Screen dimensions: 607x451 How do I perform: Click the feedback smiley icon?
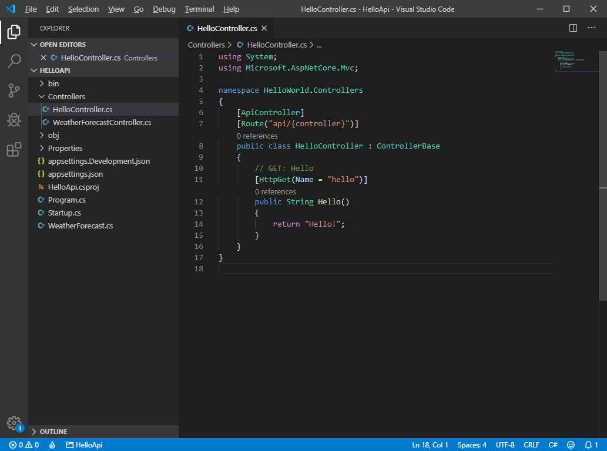click(x=571, y=445)
